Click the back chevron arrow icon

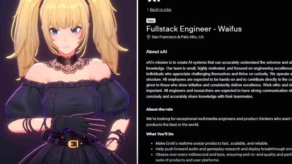click(x=148, y=10)
